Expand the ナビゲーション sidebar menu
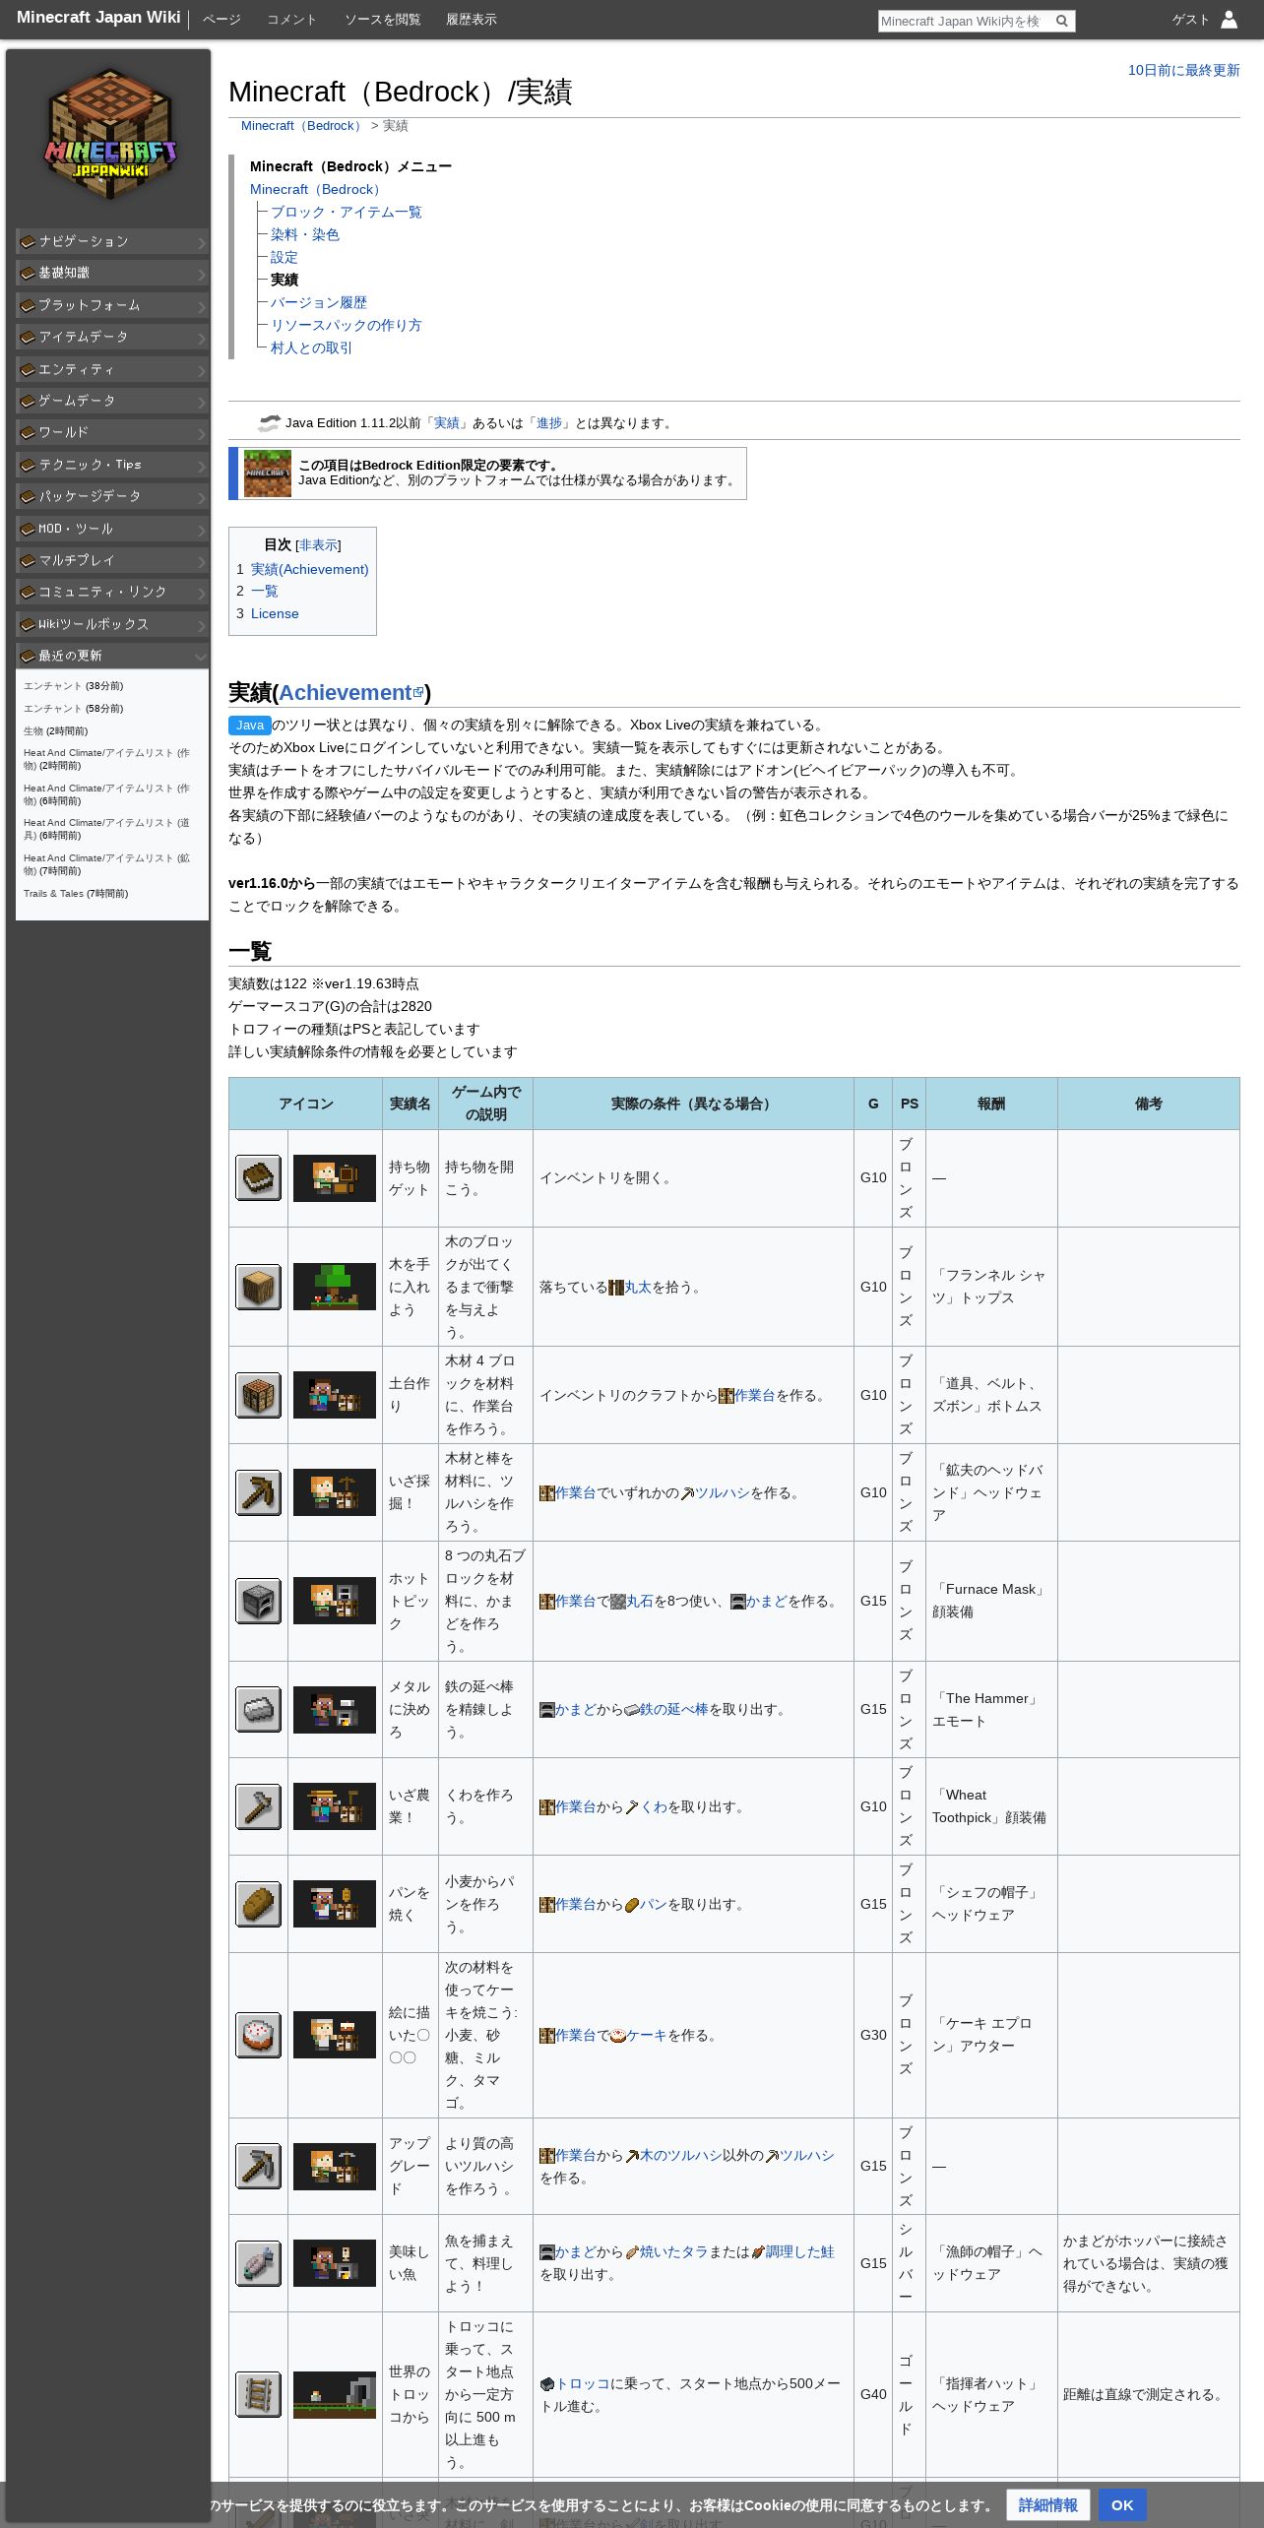This screenshot has width=1264, height=2528. pos(112,241)
